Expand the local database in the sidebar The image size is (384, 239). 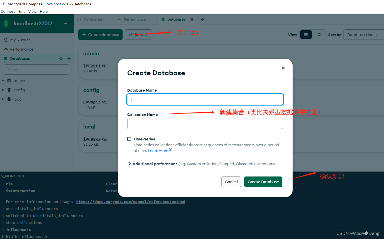[x=3, y=99]
